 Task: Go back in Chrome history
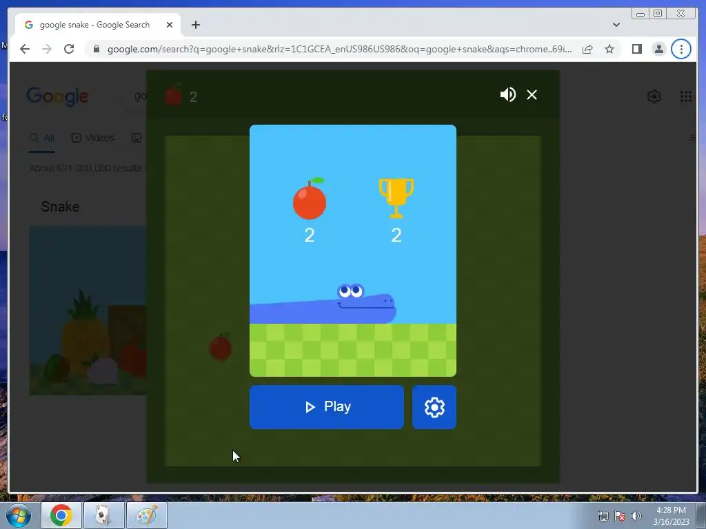[25, 49]
